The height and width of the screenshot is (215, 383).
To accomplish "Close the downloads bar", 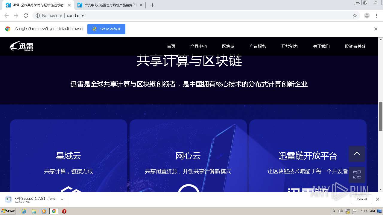I will 378,199.
